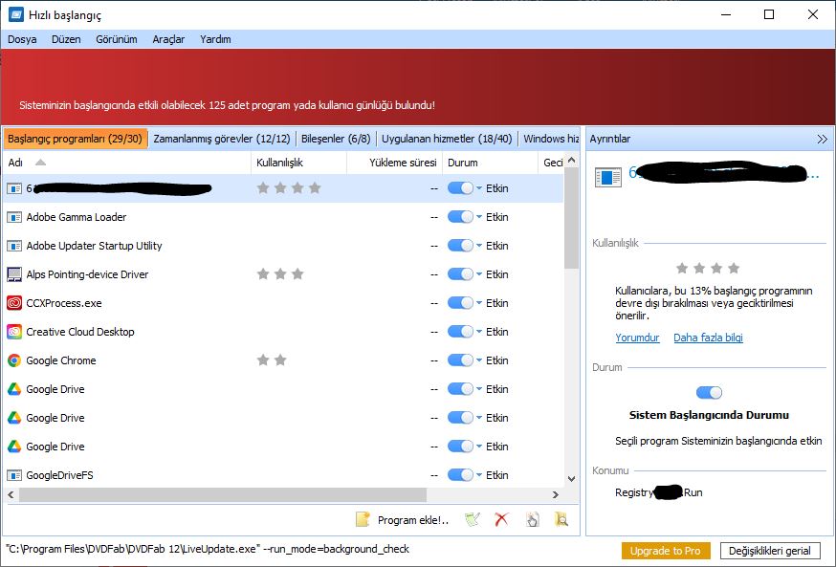Screen dimensions: 836x567
Task: Open Uygulanan hizmetler (18/40) tab
Action: coord(447,139)
